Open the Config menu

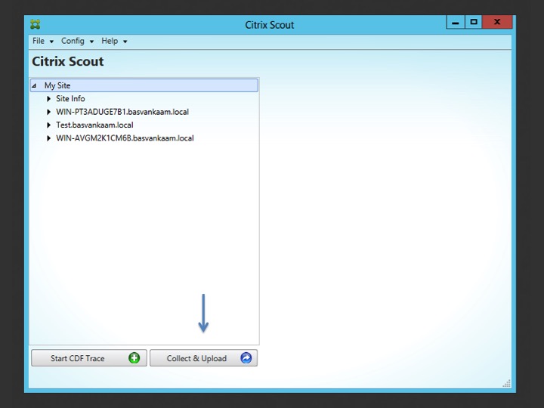(77, 41)
